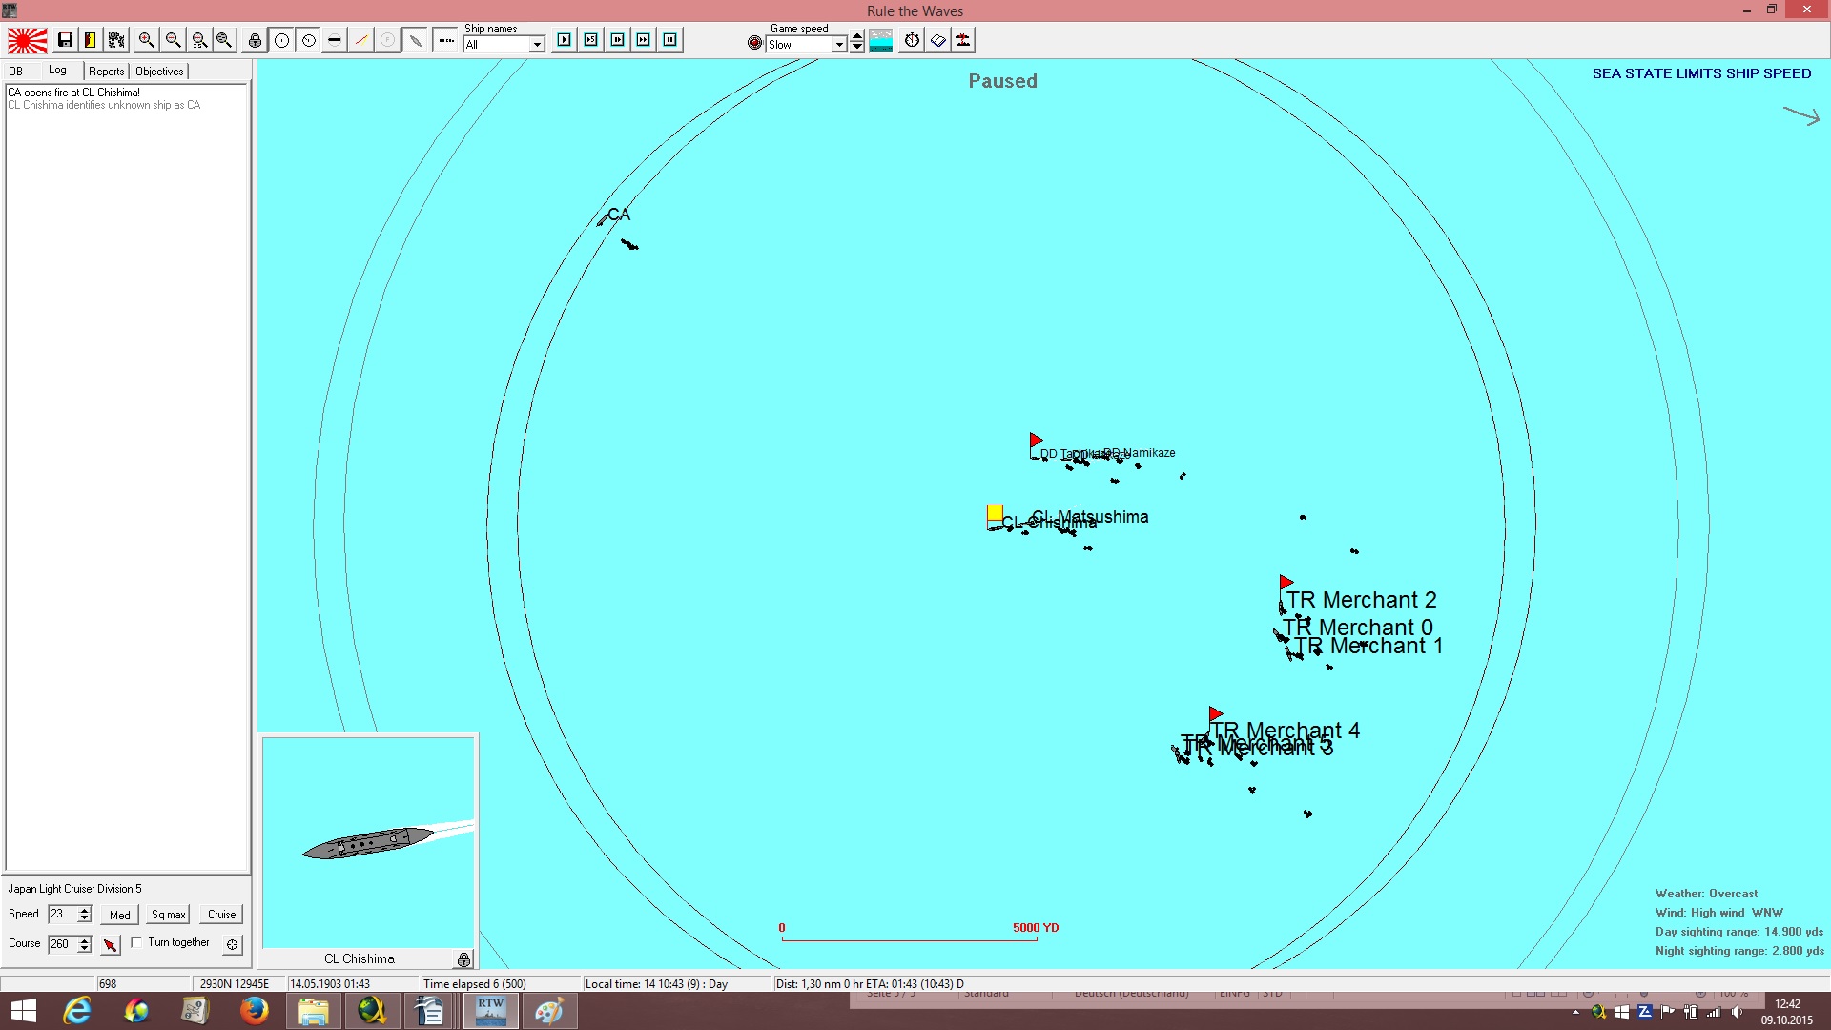The image size is (1831, 1030).
Task: Click the x5 zoom magnifier icon
Action: (199, 40)
